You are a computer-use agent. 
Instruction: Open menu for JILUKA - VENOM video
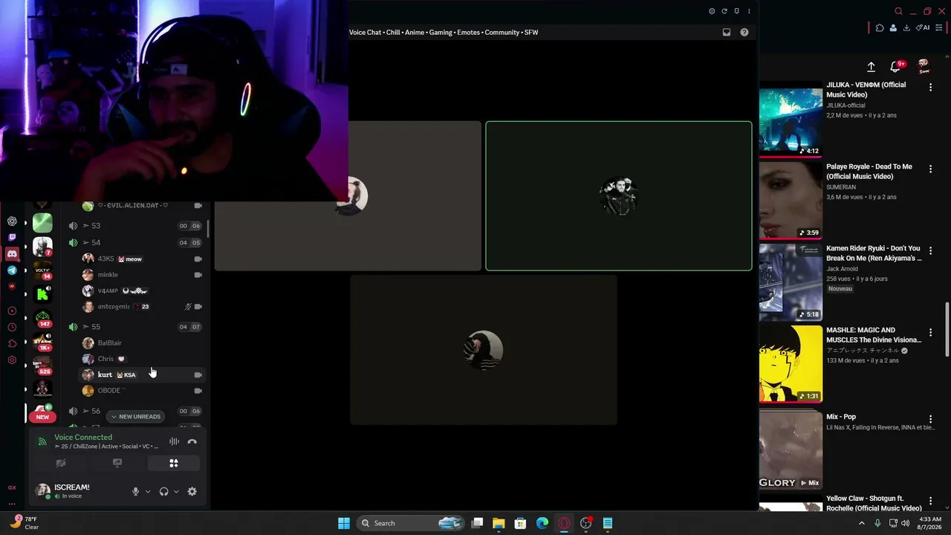[930, 88]
